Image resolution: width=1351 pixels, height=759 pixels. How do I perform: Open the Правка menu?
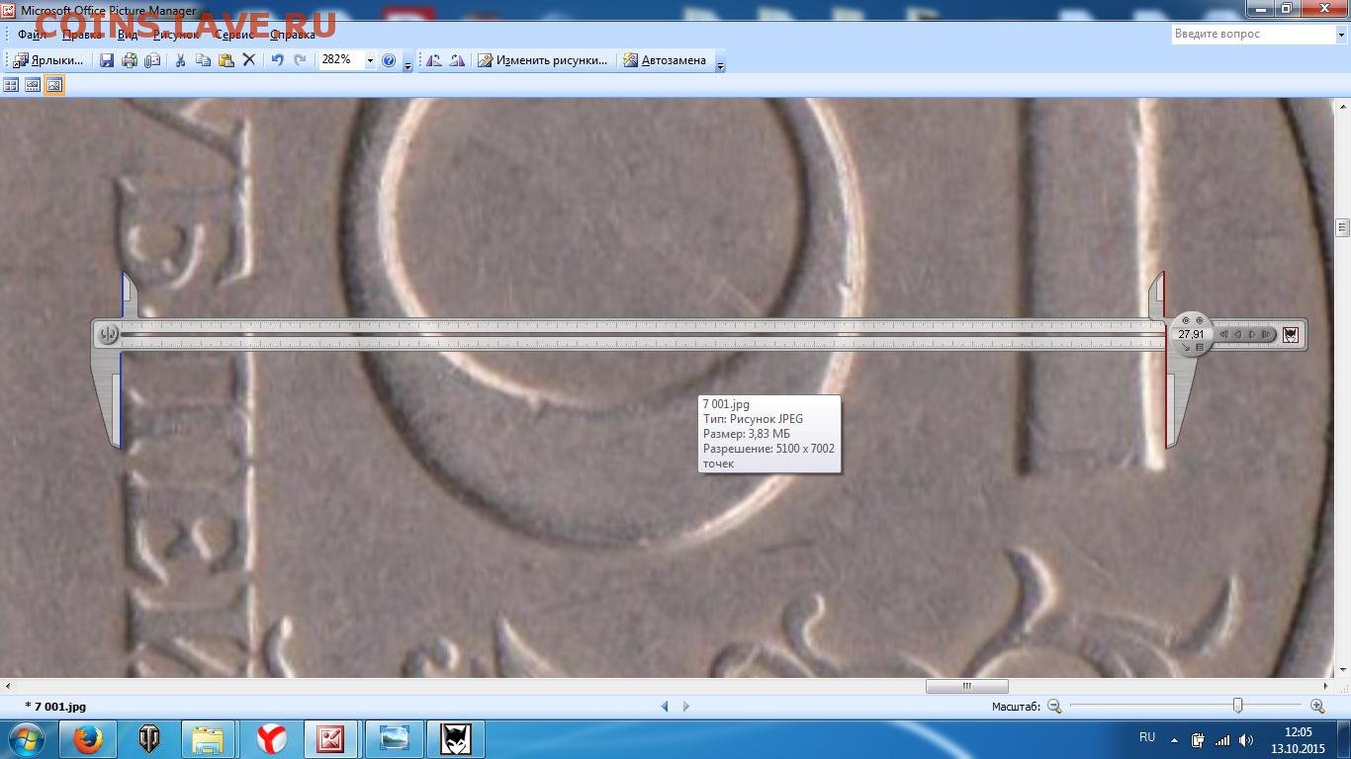[82, 35]
